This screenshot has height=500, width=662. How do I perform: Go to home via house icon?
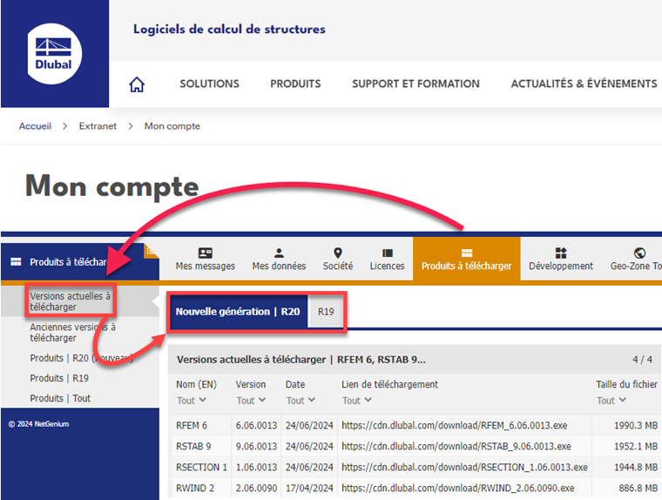137,84
